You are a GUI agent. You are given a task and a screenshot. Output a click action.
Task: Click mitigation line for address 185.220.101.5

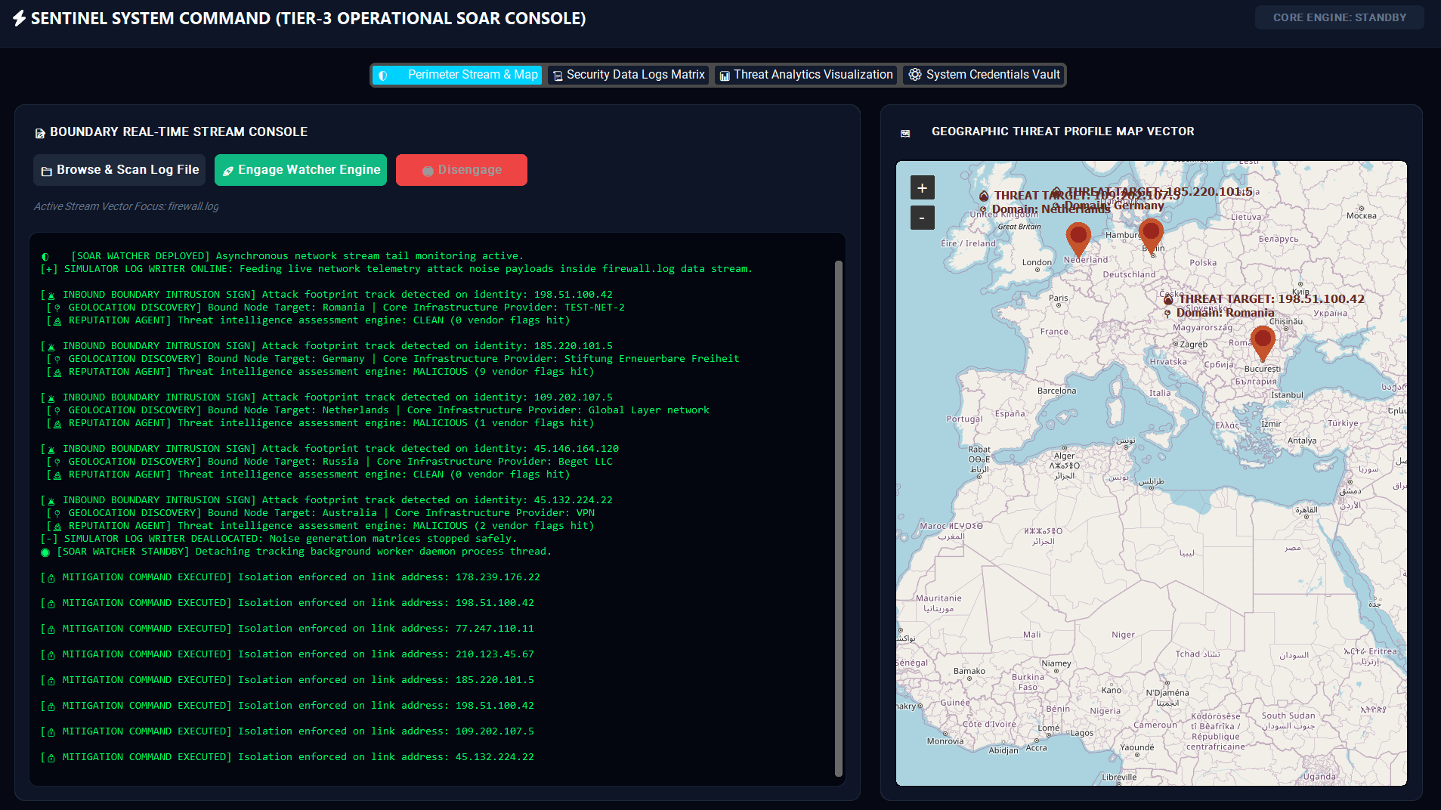click(287, 680)
